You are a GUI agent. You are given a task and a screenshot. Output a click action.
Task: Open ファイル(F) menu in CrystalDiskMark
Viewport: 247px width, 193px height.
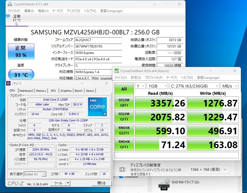pos(120,78)
